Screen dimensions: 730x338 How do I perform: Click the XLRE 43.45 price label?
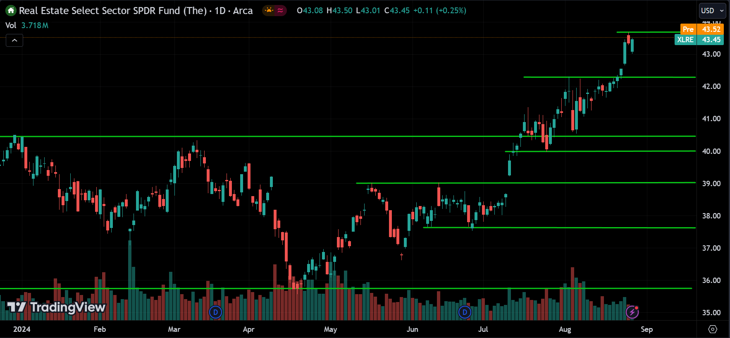tap(699, 40)
